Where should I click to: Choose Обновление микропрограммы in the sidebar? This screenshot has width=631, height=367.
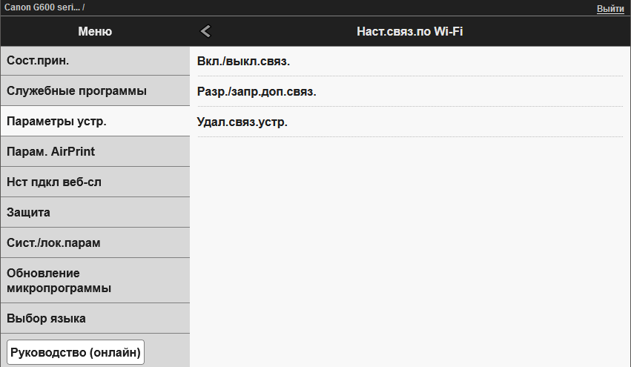95,280
